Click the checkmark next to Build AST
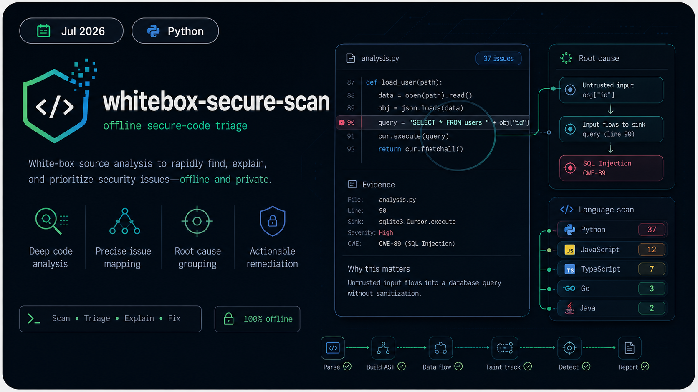 [x=402, y=366]
